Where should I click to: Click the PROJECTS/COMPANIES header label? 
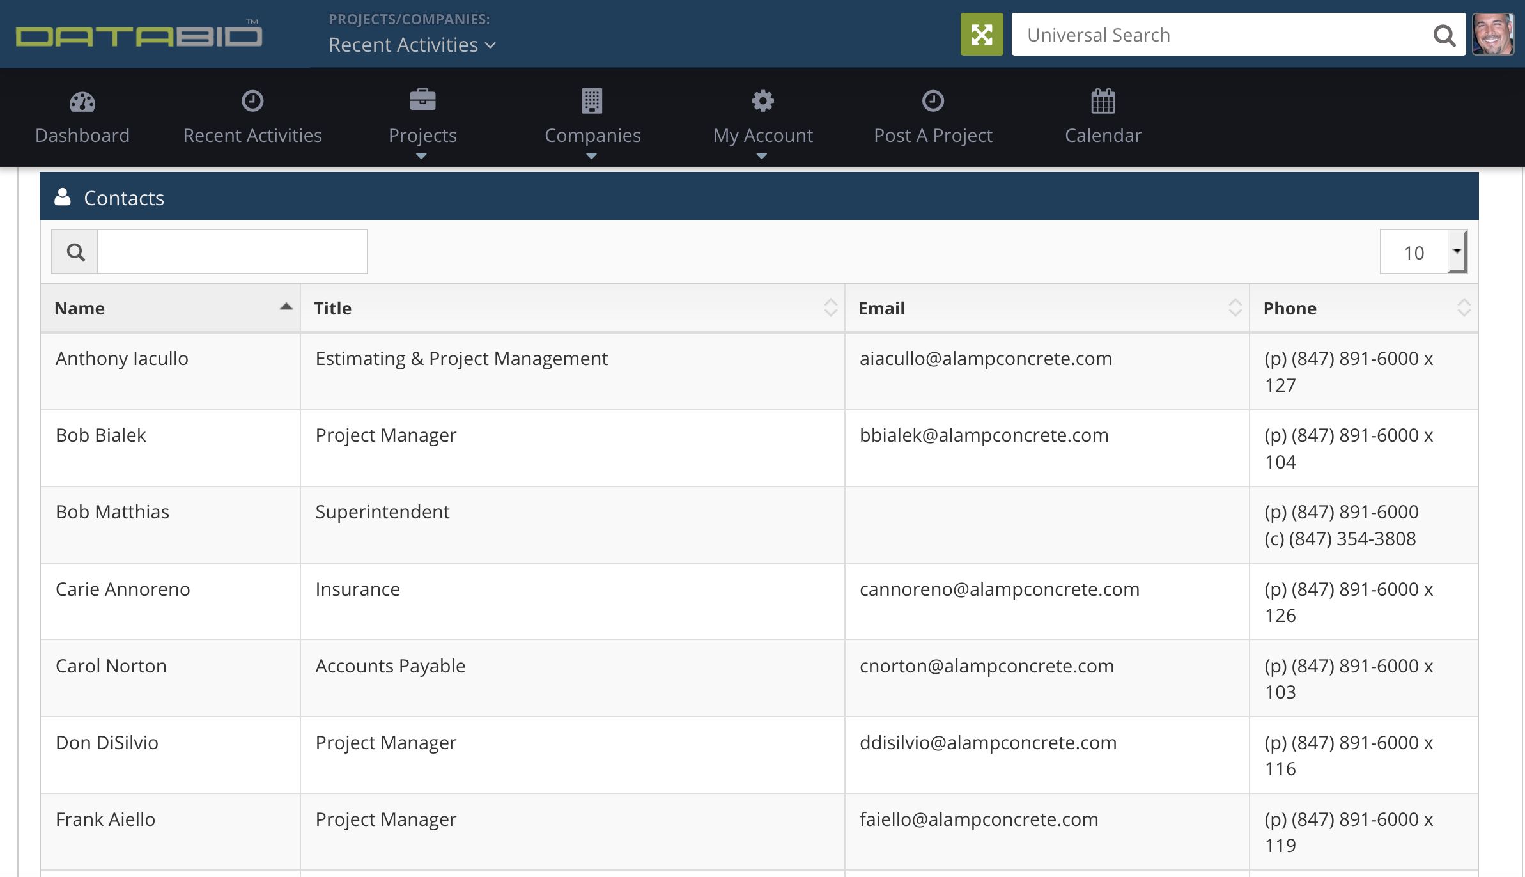coord(409,19)
